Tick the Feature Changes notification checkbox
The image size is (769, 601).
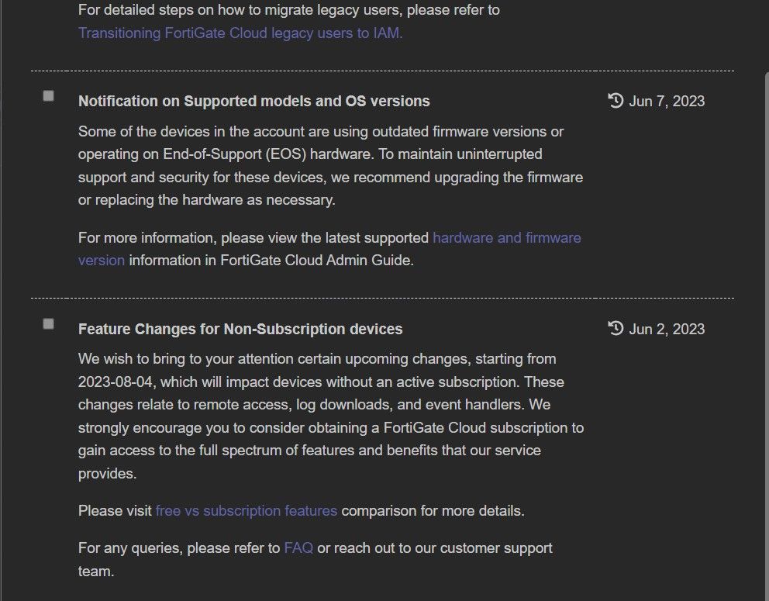pyautogui.click(x=49, y=324)
